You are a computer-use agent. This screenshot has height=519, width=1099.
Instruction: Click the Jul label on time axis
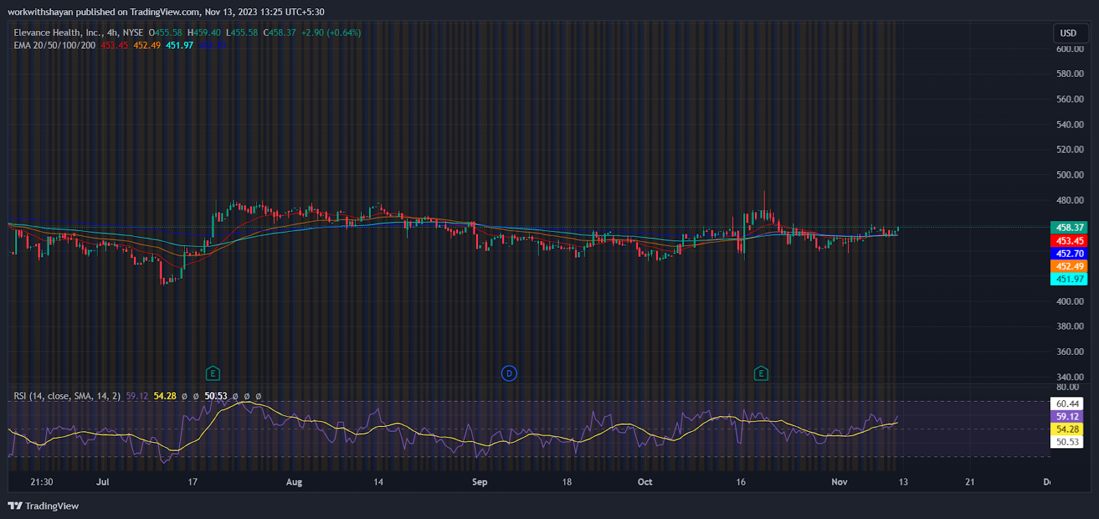pos(102,482)
